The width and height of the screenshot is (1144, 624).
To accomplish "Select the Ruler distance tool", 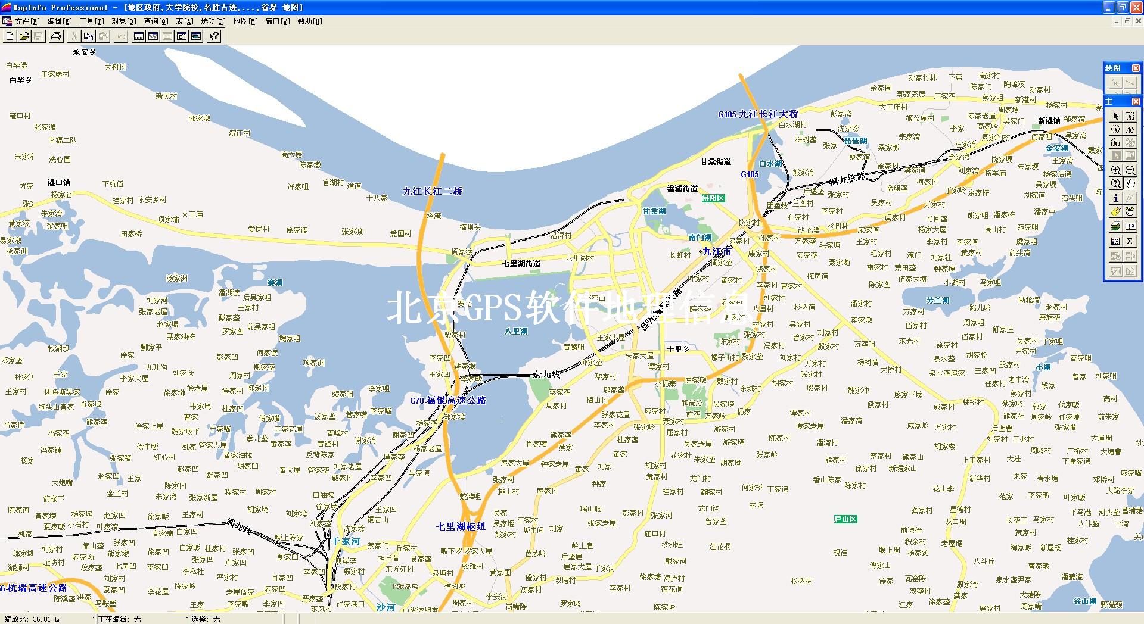I will click(x=1130, y=226).
